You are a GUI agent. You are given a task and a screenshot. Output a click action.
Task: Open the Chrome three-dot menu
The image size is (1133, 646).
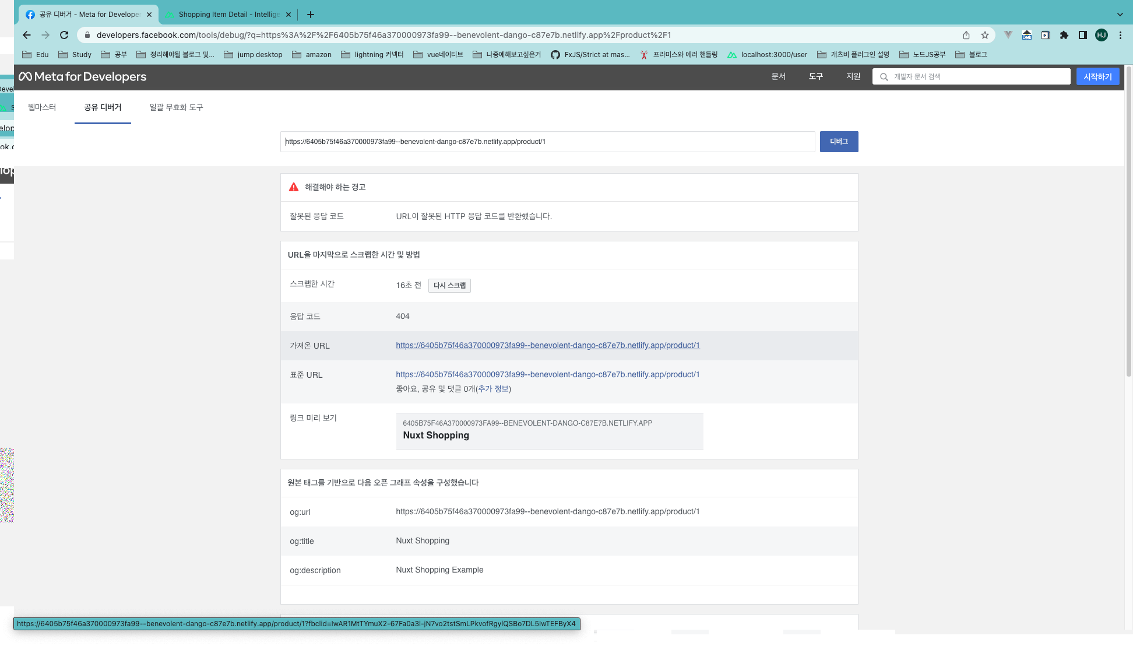pyautogui.click(x=1120, y=35)
